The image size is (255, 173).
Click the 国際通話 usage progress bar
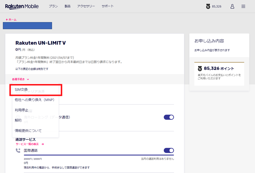(99, 155)
